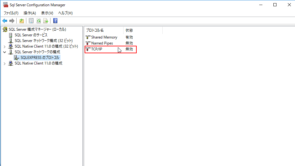Collapse the SQL Server ネットワークの構成 node

(4, 52)
